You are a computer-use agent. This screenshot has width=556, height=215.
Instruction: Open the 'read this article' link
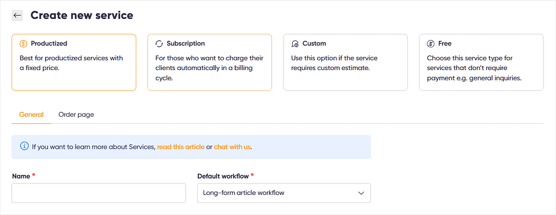(x=181, y=147)
